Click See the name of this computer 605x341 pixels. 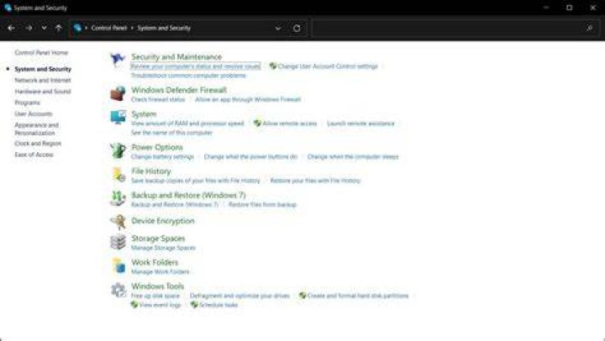pyautogui.click(x=171, y=133)
